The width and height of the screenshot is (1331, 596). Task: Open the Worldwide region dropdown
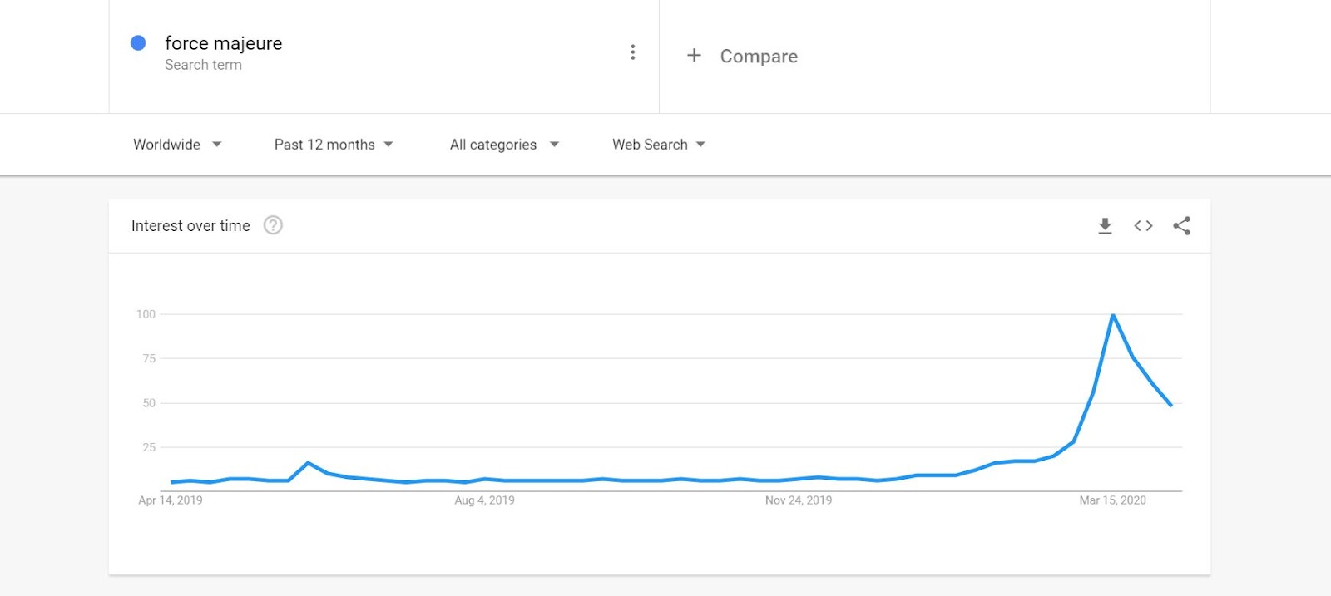pyautogui.click(x=177, y=145)
